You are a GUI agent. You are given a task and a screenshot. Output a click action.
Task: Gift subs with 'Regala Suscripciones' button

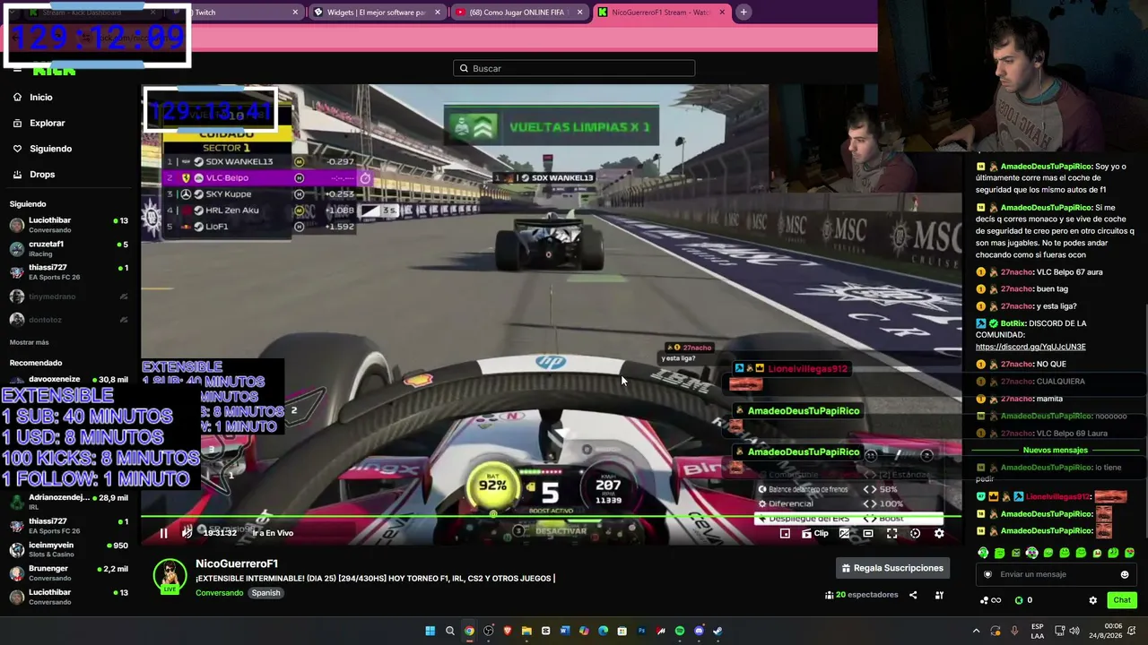[893, 568]
